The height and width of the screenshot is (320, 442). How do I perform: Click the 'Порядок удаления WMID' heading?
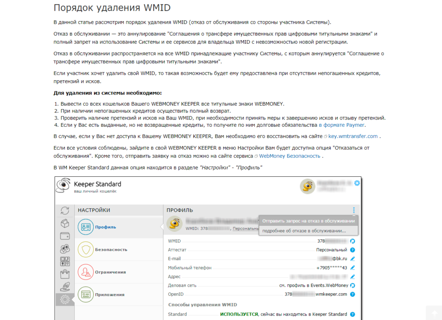112,8
